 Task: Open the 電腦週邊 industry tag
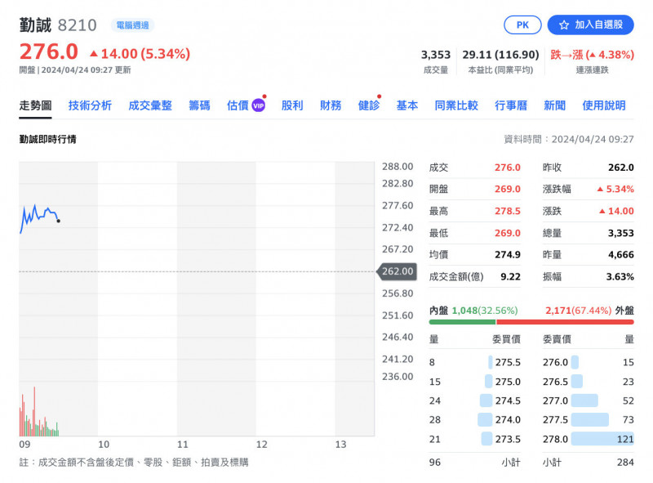coord(132,25)
